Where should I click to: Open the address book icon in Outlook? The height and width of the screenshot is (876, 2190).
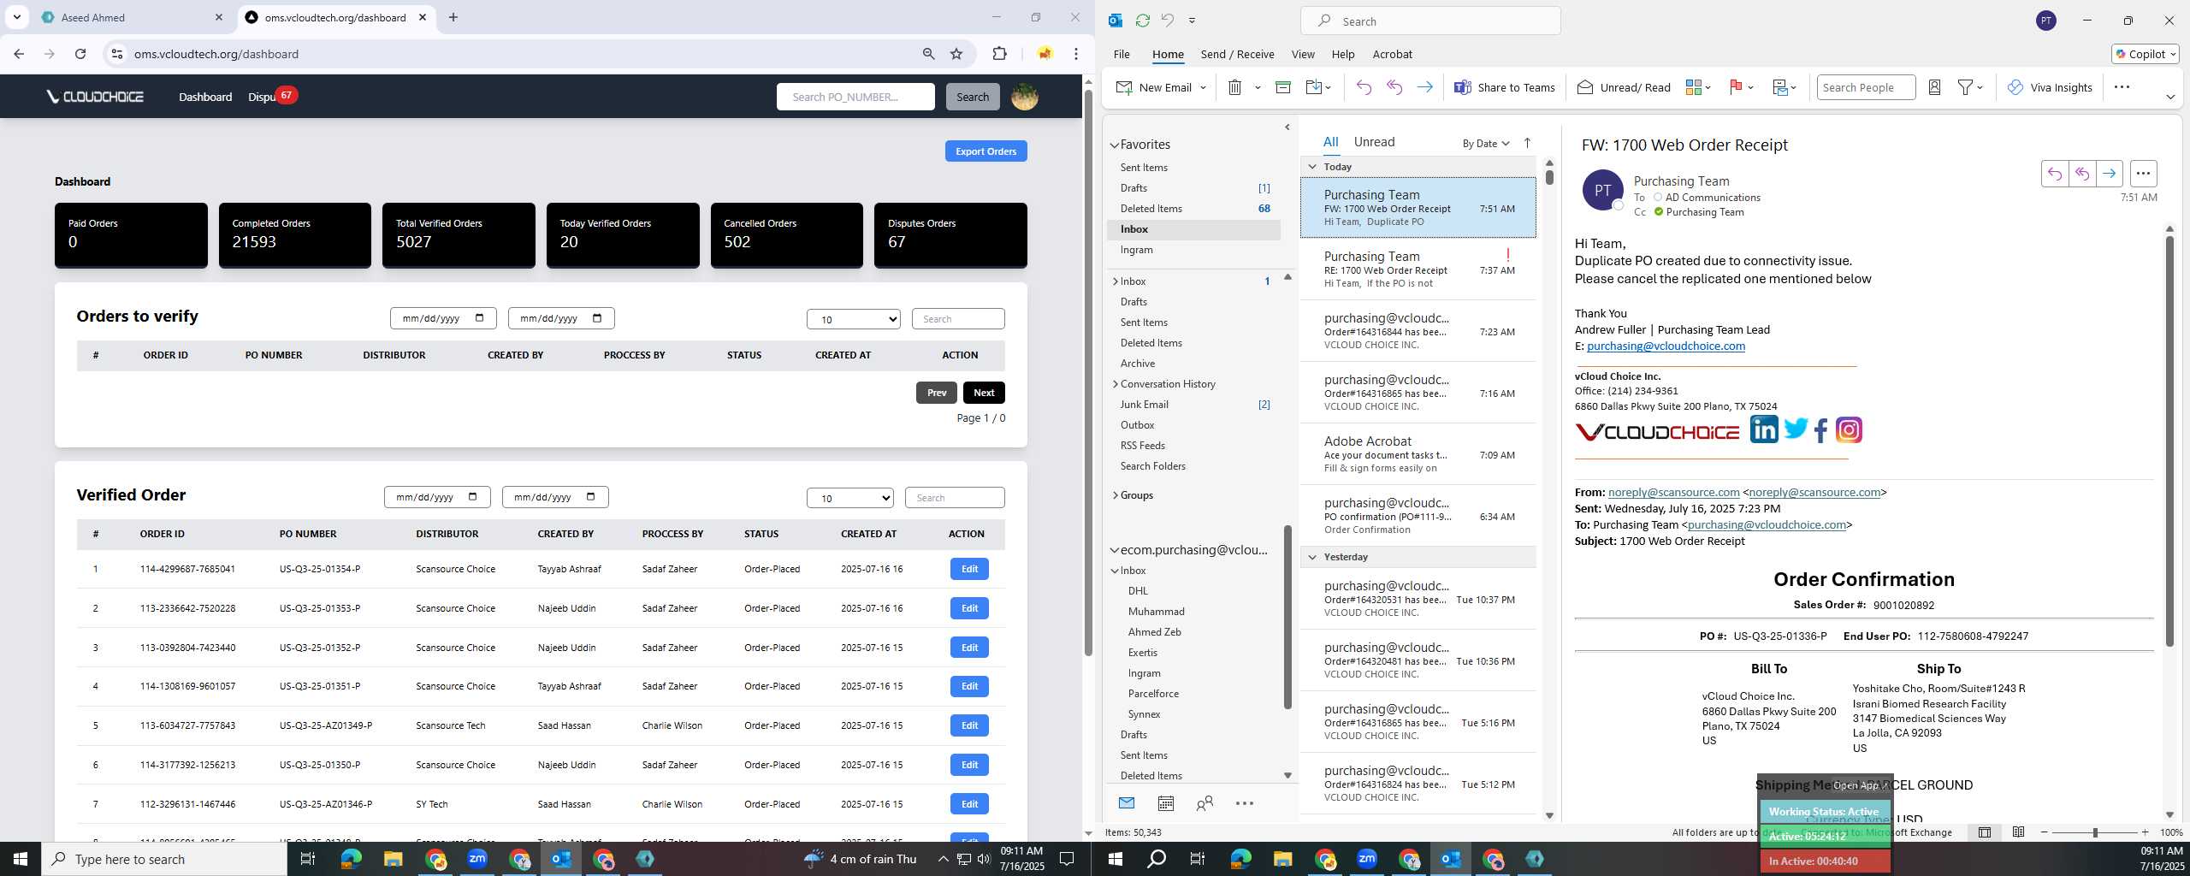1934,87
